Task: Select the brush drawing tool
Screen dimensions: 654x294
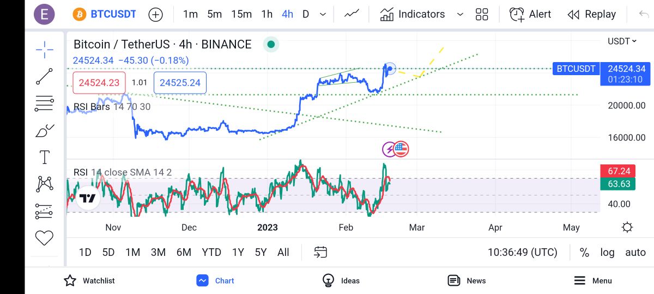Action: tap(44, 131)
